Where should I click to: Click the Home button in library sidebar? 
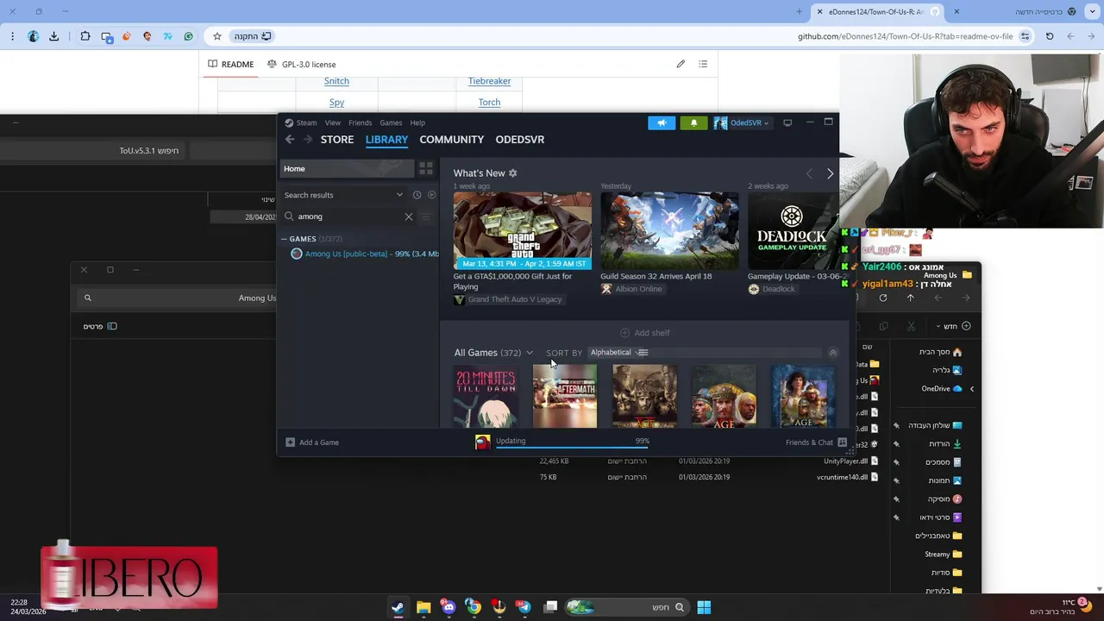point(348,169)
